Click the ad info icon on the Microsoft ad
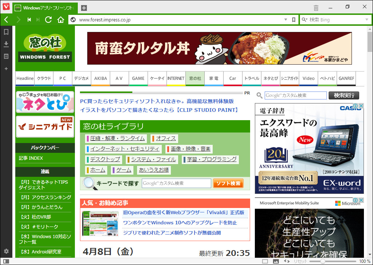Screen dimensions: 373x265 click(356, 200)
